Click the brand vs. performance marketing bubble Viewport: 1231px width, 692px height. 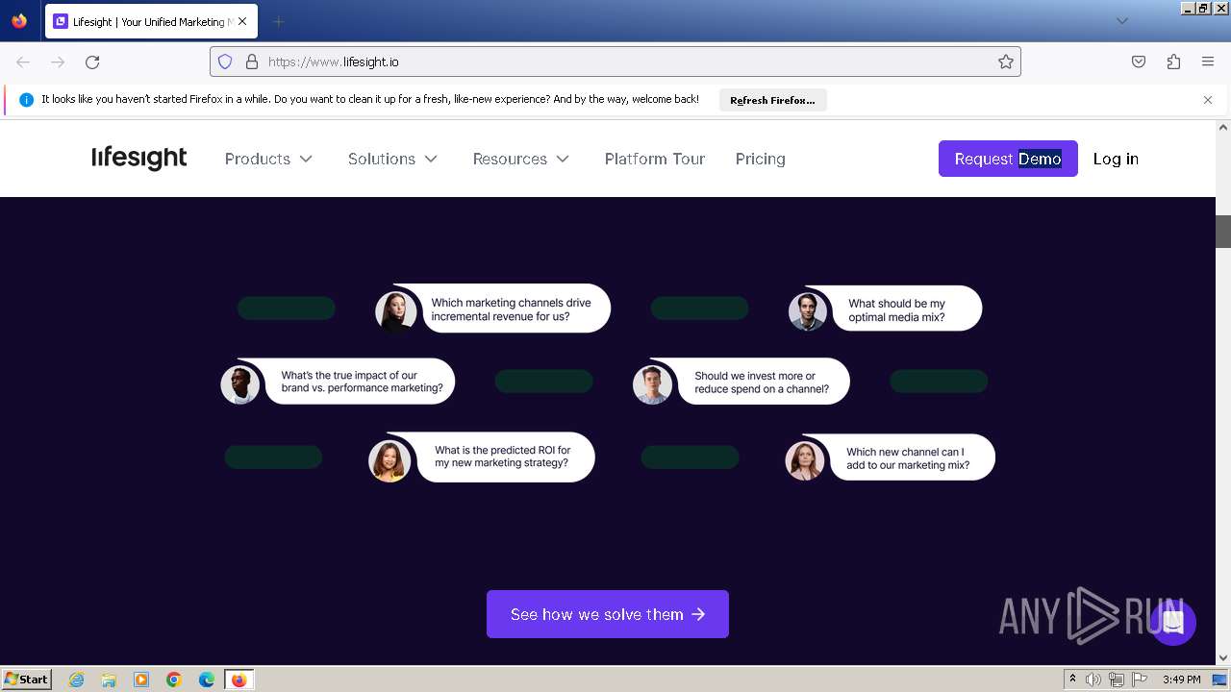(360, 382)
